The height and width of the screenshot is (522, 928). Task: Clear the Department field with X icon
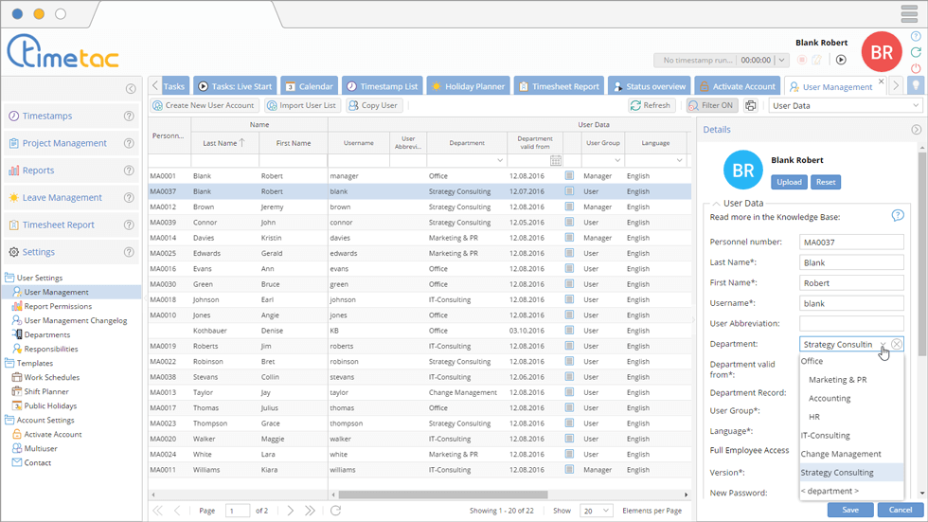tap(897, 345)
